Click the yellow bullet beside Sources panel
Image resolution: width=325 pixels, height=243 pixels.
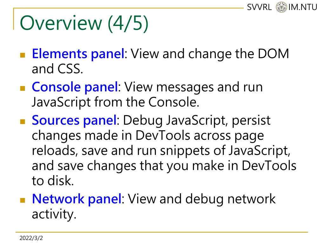click(x=23, y=121)
